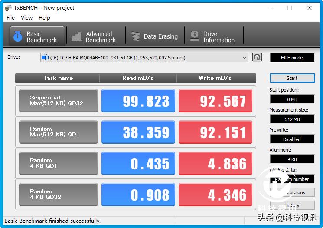Click the bar chart icon on Advanced Benchmark
This screenshot has width=323, height=228.
(77, 37)
